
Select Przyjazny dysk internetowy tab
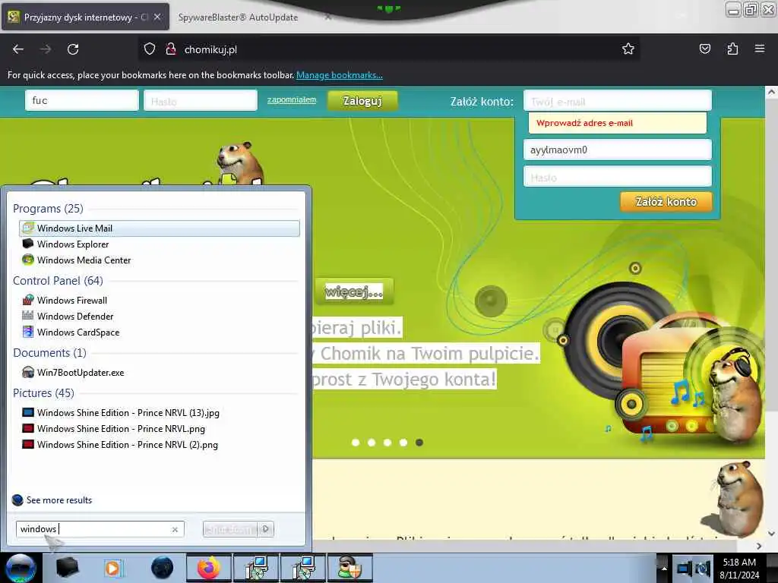pyautogui.click(x=85, y=17)
